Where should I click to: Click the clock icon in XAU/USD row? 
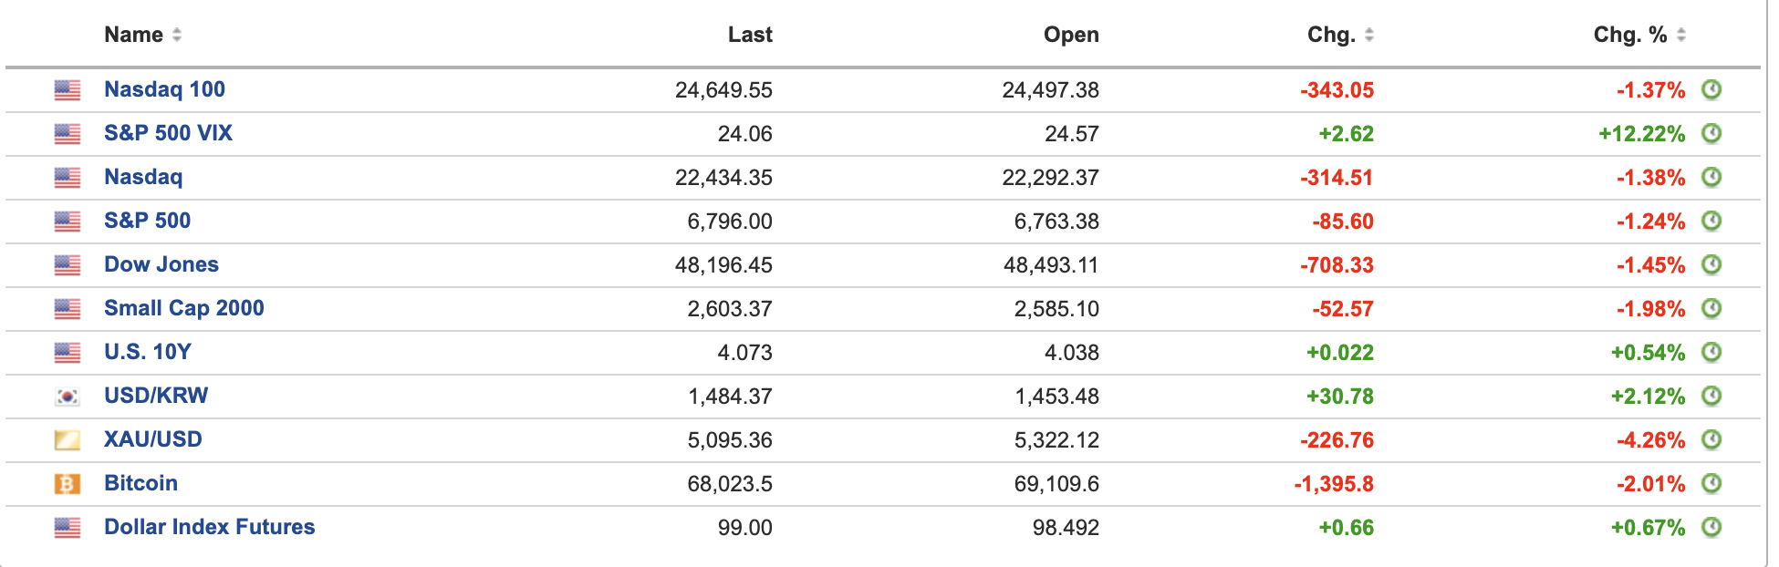pyautogui.click(x=1711, y=439)
